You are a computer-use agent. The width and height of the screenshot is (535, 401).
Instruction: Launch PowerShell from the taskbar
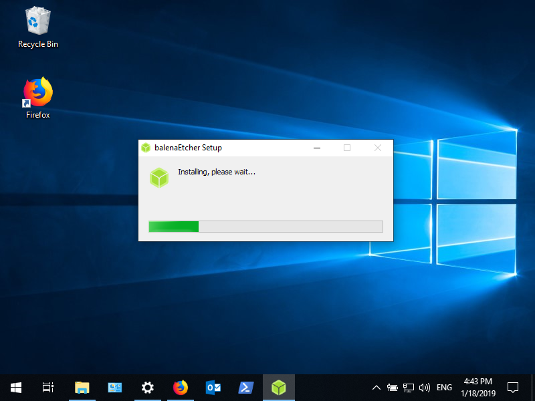coord(245,387)
